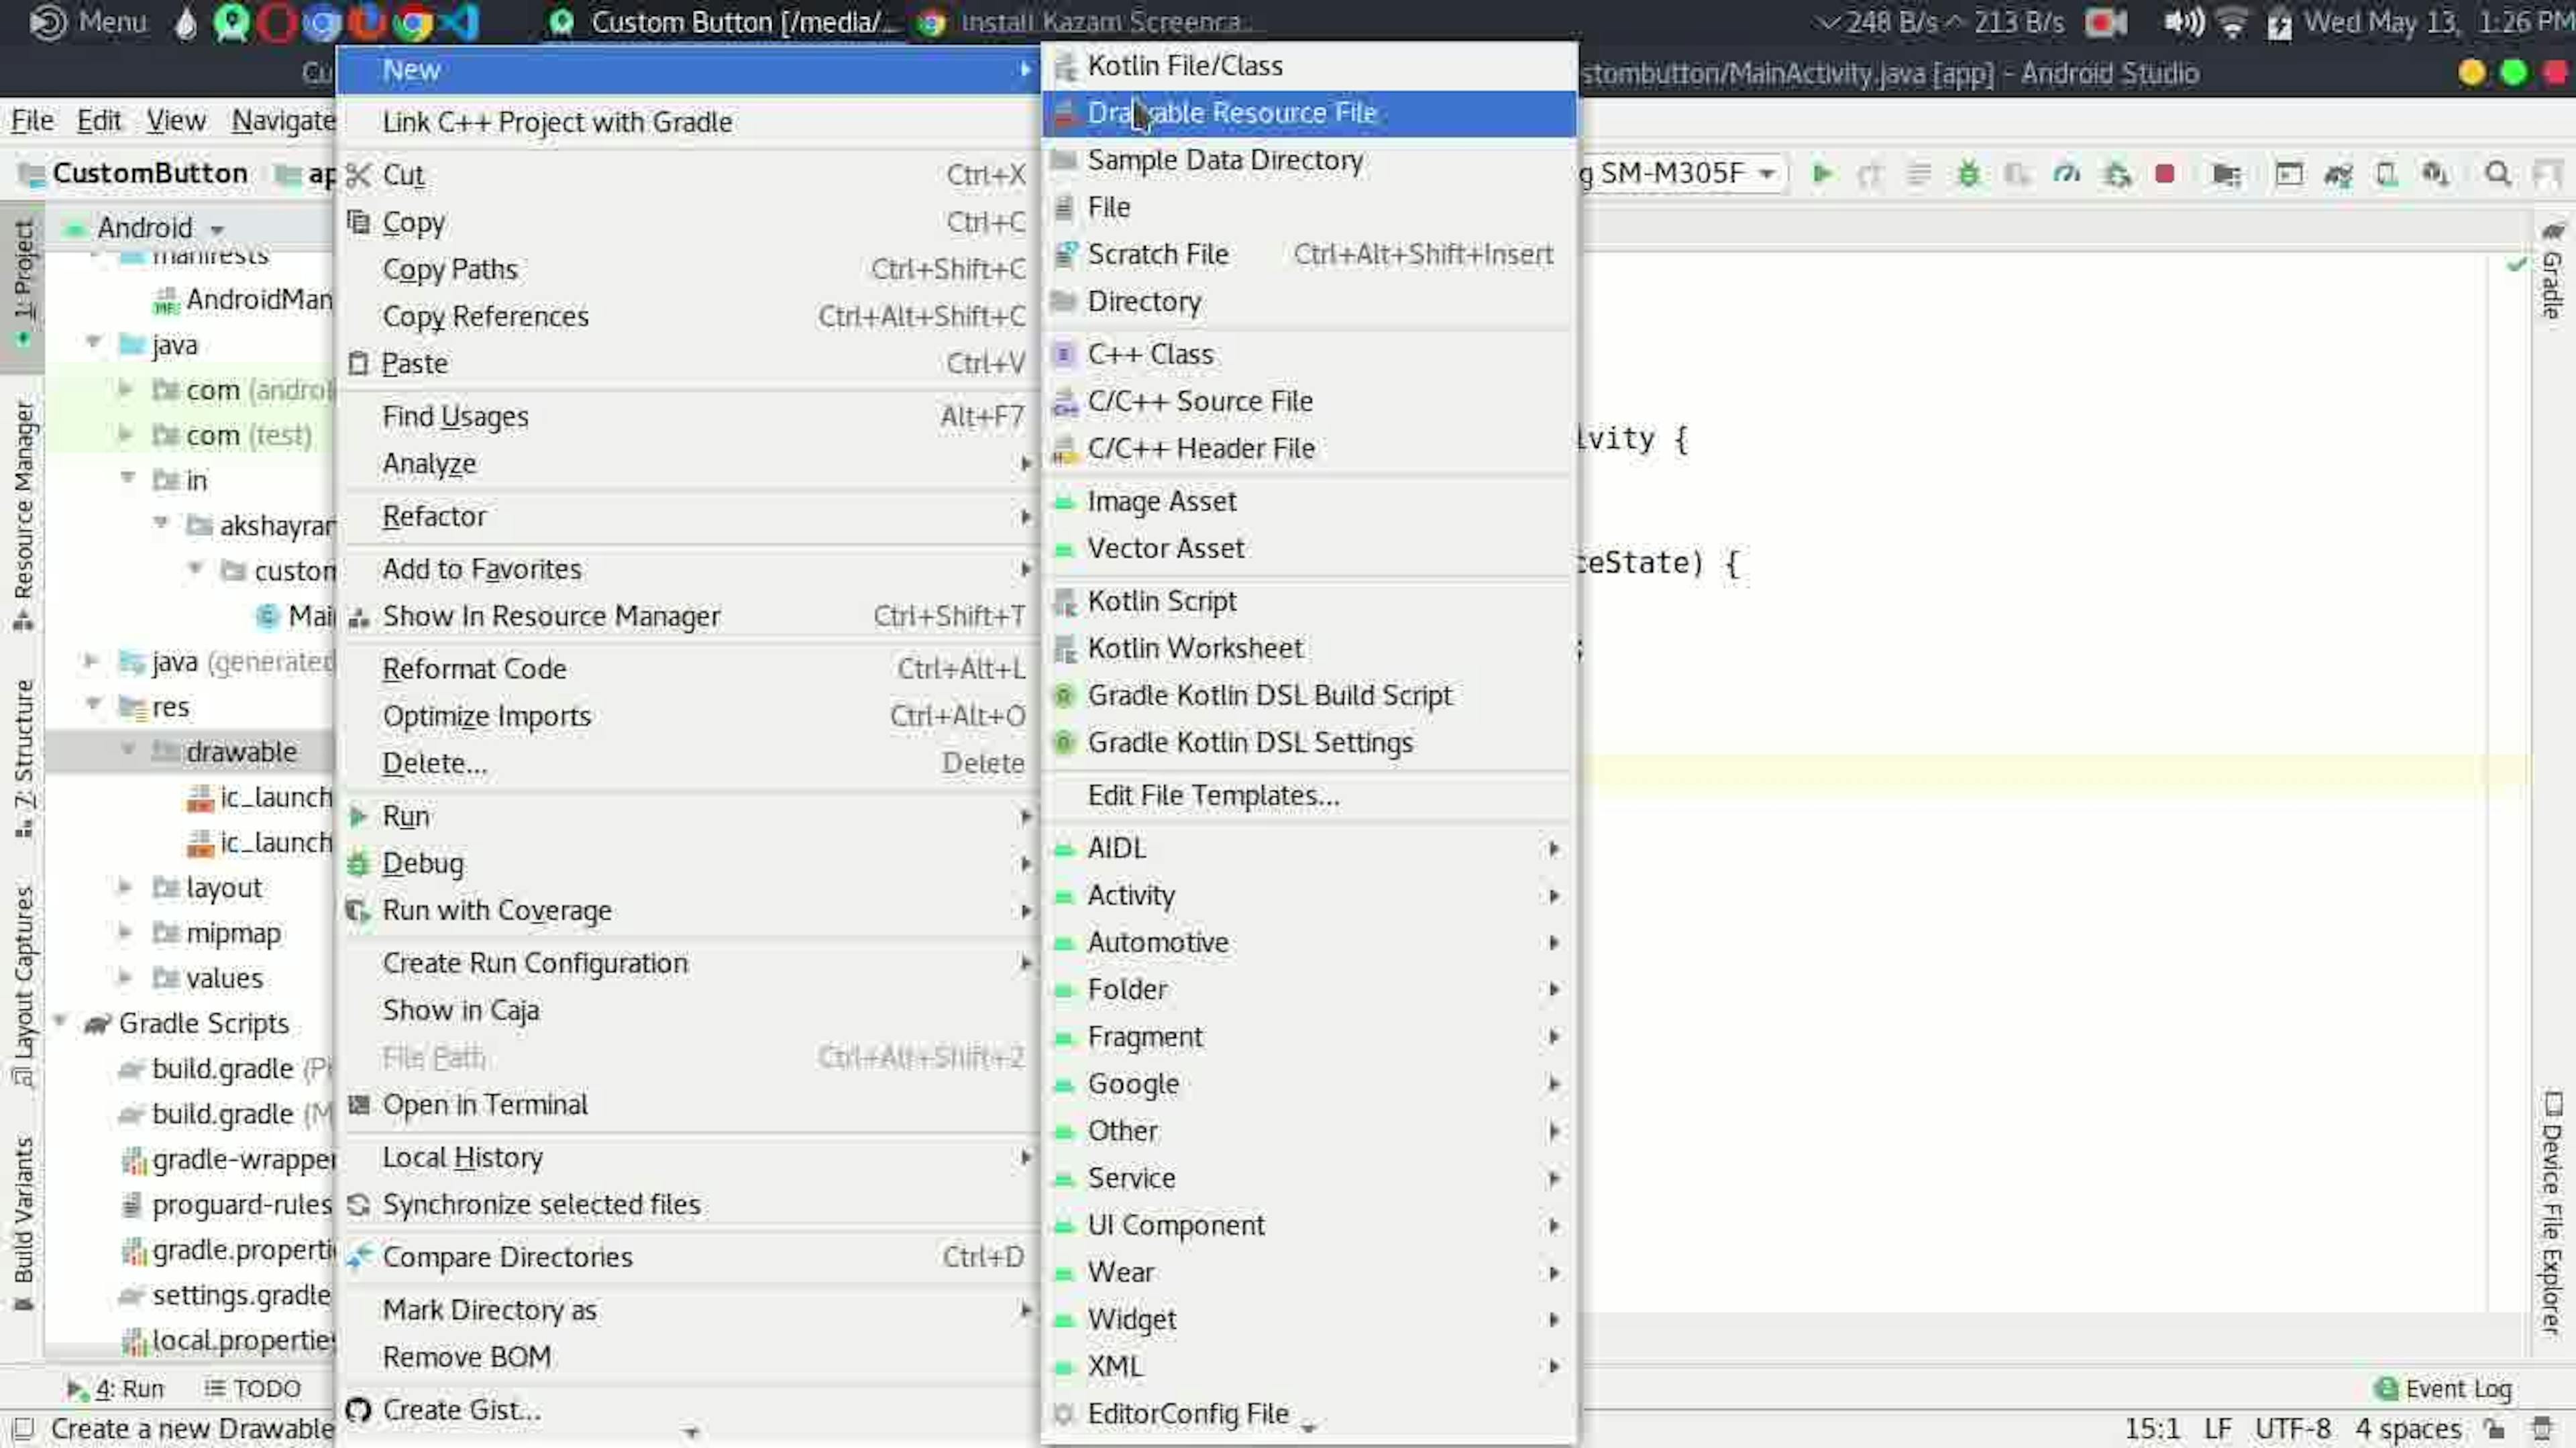Open Edit File Templates... entry
This screenshot has height=1448, width=2576.
coord(1308,795)
